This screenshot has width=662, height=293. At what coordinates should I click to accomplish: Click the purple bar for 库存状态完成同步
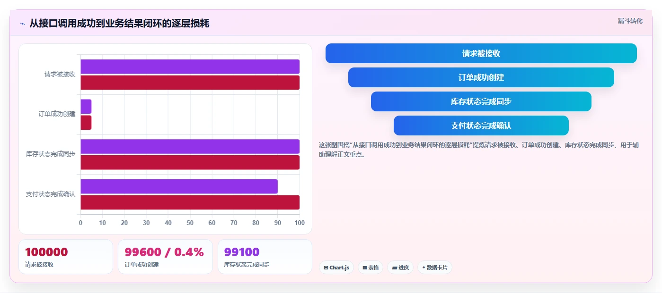(190, 146)
